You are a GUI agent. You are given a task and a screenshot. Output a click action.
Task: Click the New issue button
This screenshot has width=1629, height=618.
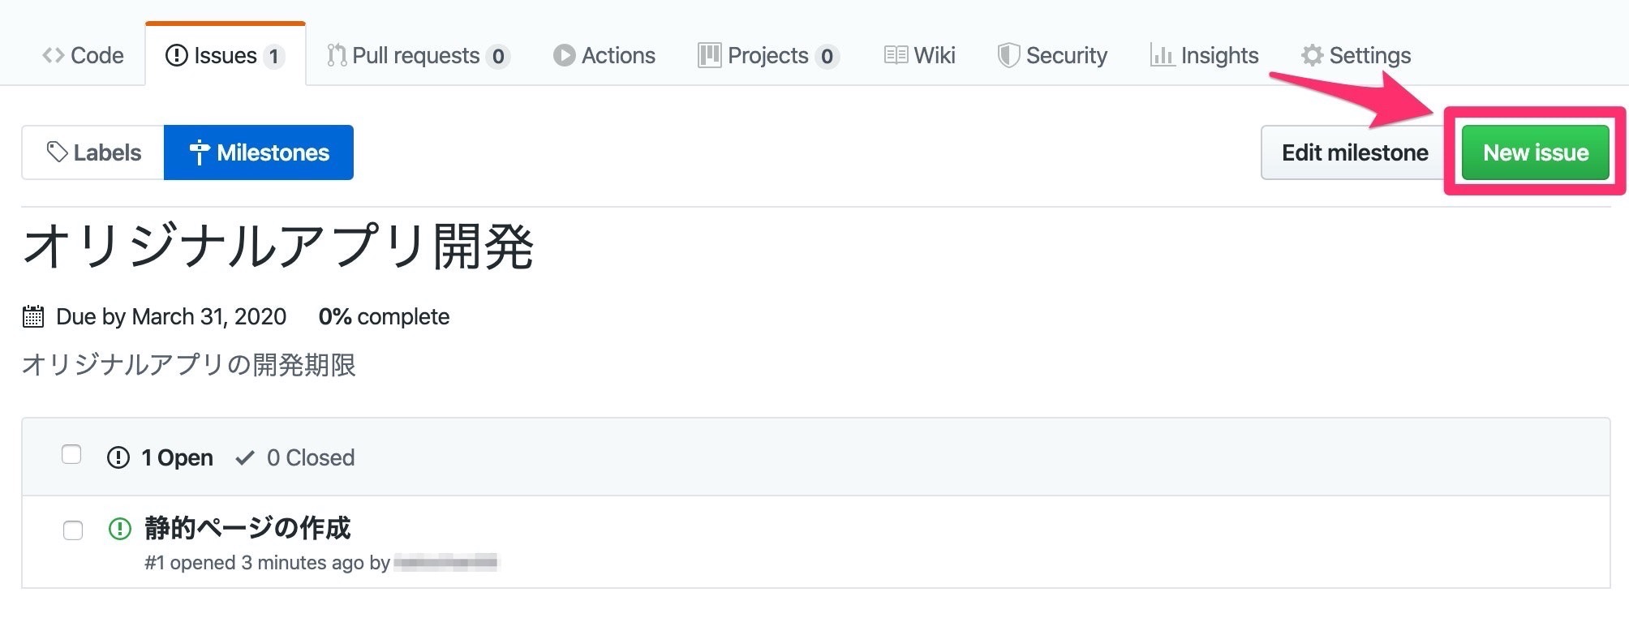(x=1536, y=152)
